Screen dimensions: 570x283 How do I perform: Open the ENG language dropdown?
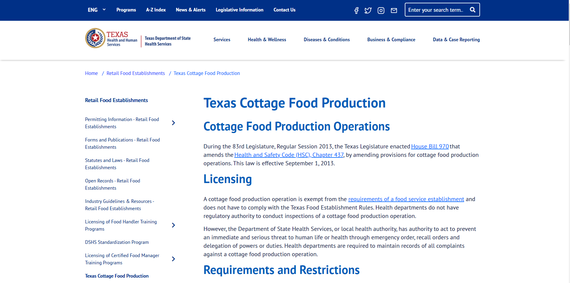tap(96, 10)
